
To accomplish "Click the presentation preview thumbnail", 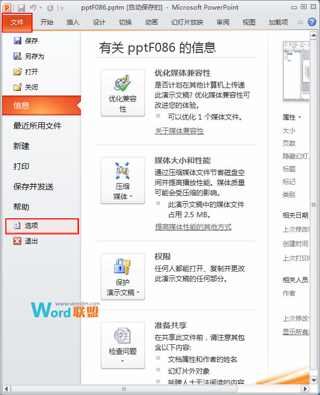I will pyautogui.click(x=297, y=71).
